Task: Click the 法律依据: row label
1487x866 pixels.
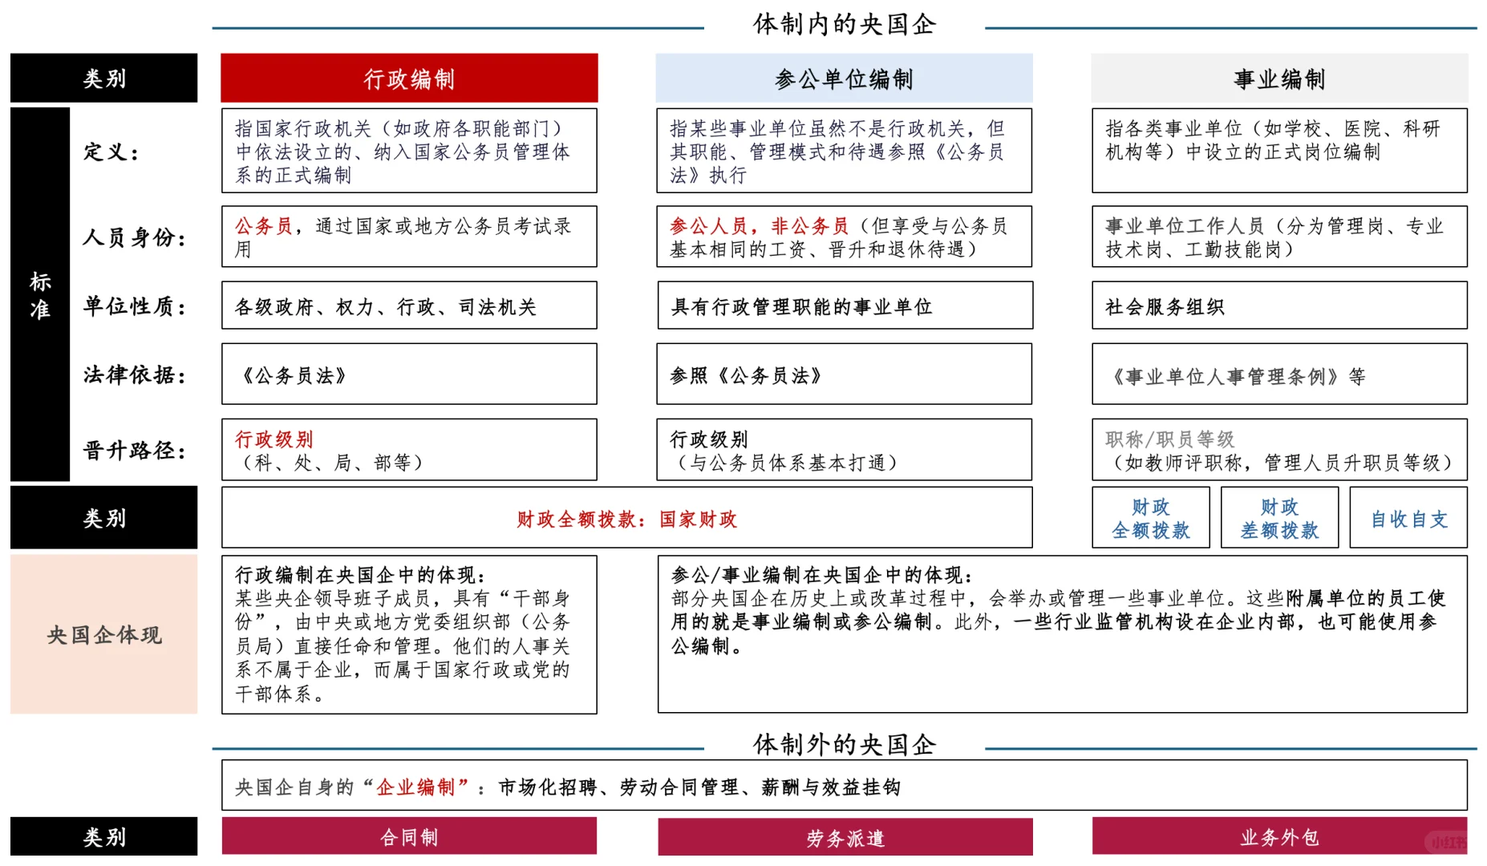Action: click(135, 374)
